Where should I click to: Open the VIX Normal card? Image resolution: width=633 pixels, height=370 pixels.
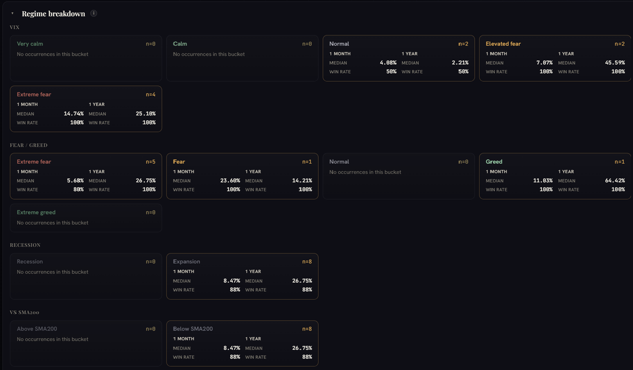(399, 58)
